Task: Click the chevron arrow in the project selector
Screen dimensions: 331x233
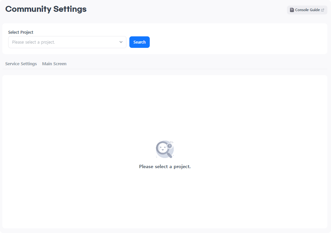Action: click(121, 42)
